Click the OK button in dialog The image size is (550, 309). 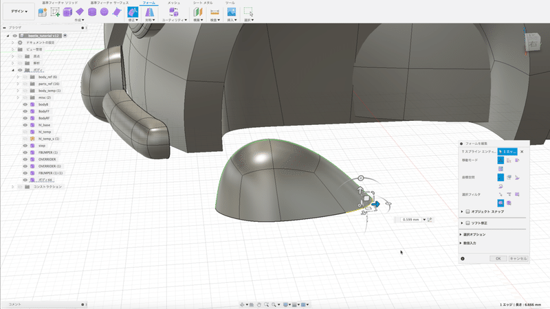(x=498, y=258)
